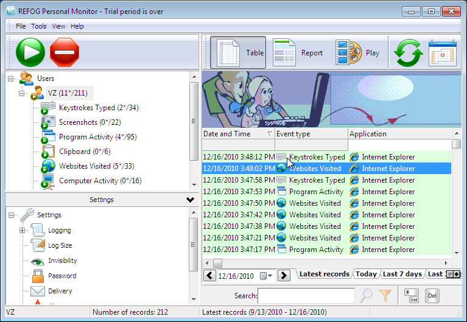Select the 3:48:12 PM Keystrokes Typed row
This screenshot has height=322, width=467.
(327, 157)
